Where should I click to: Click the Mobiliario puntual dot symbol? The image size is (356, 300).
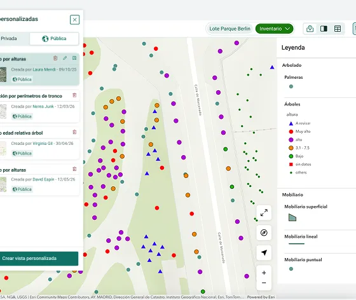(x=291, y=269)
